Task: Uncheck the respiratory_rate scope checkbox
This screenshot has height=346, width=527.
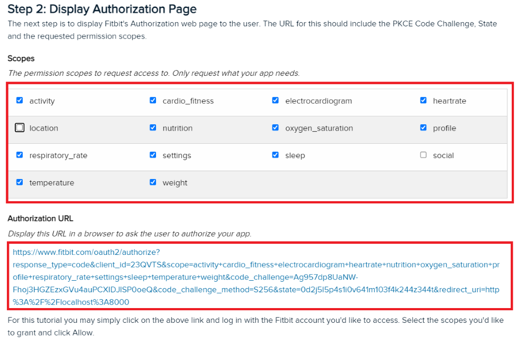Action: point(19,155)
